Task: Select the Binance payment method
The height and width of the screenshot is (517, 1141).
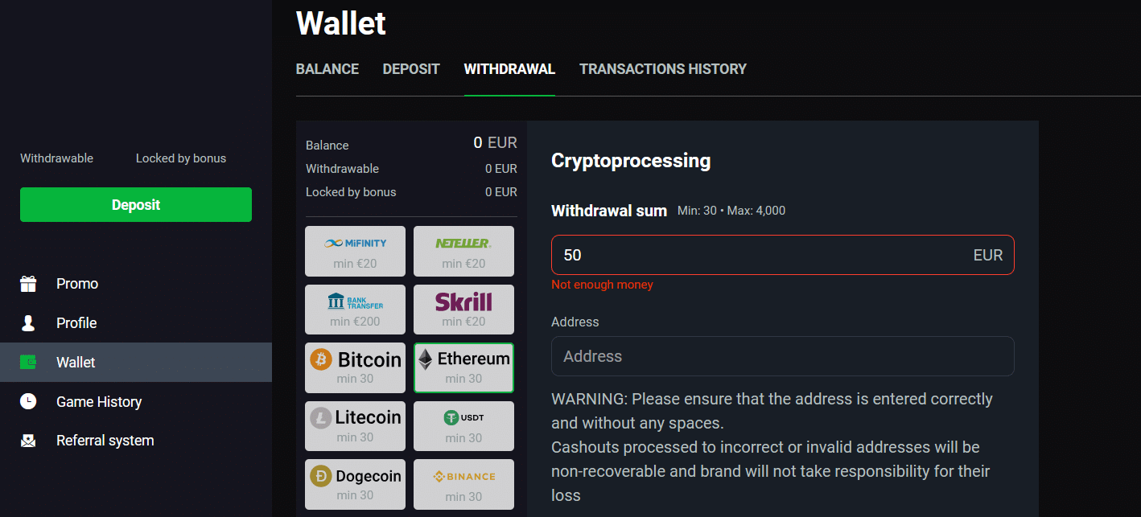Action: coord(463,484)
